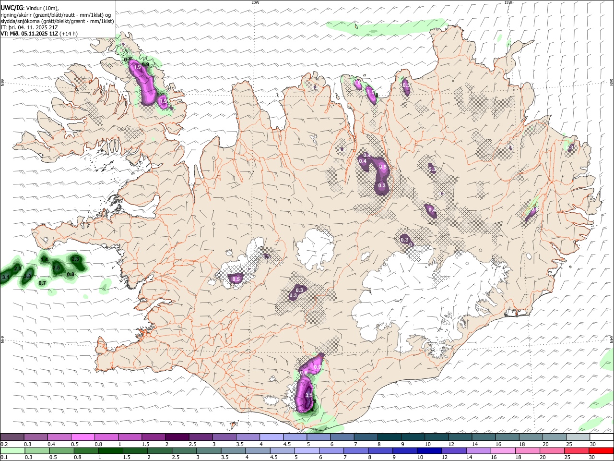Click the navy swatch above 10 in the lower legend
The image size is (614, 461).
[x=428, y=450]
